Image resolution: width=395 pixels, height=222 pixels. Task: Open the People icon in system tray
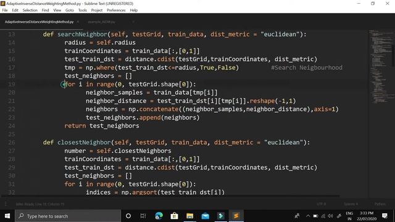click(297, 216)
